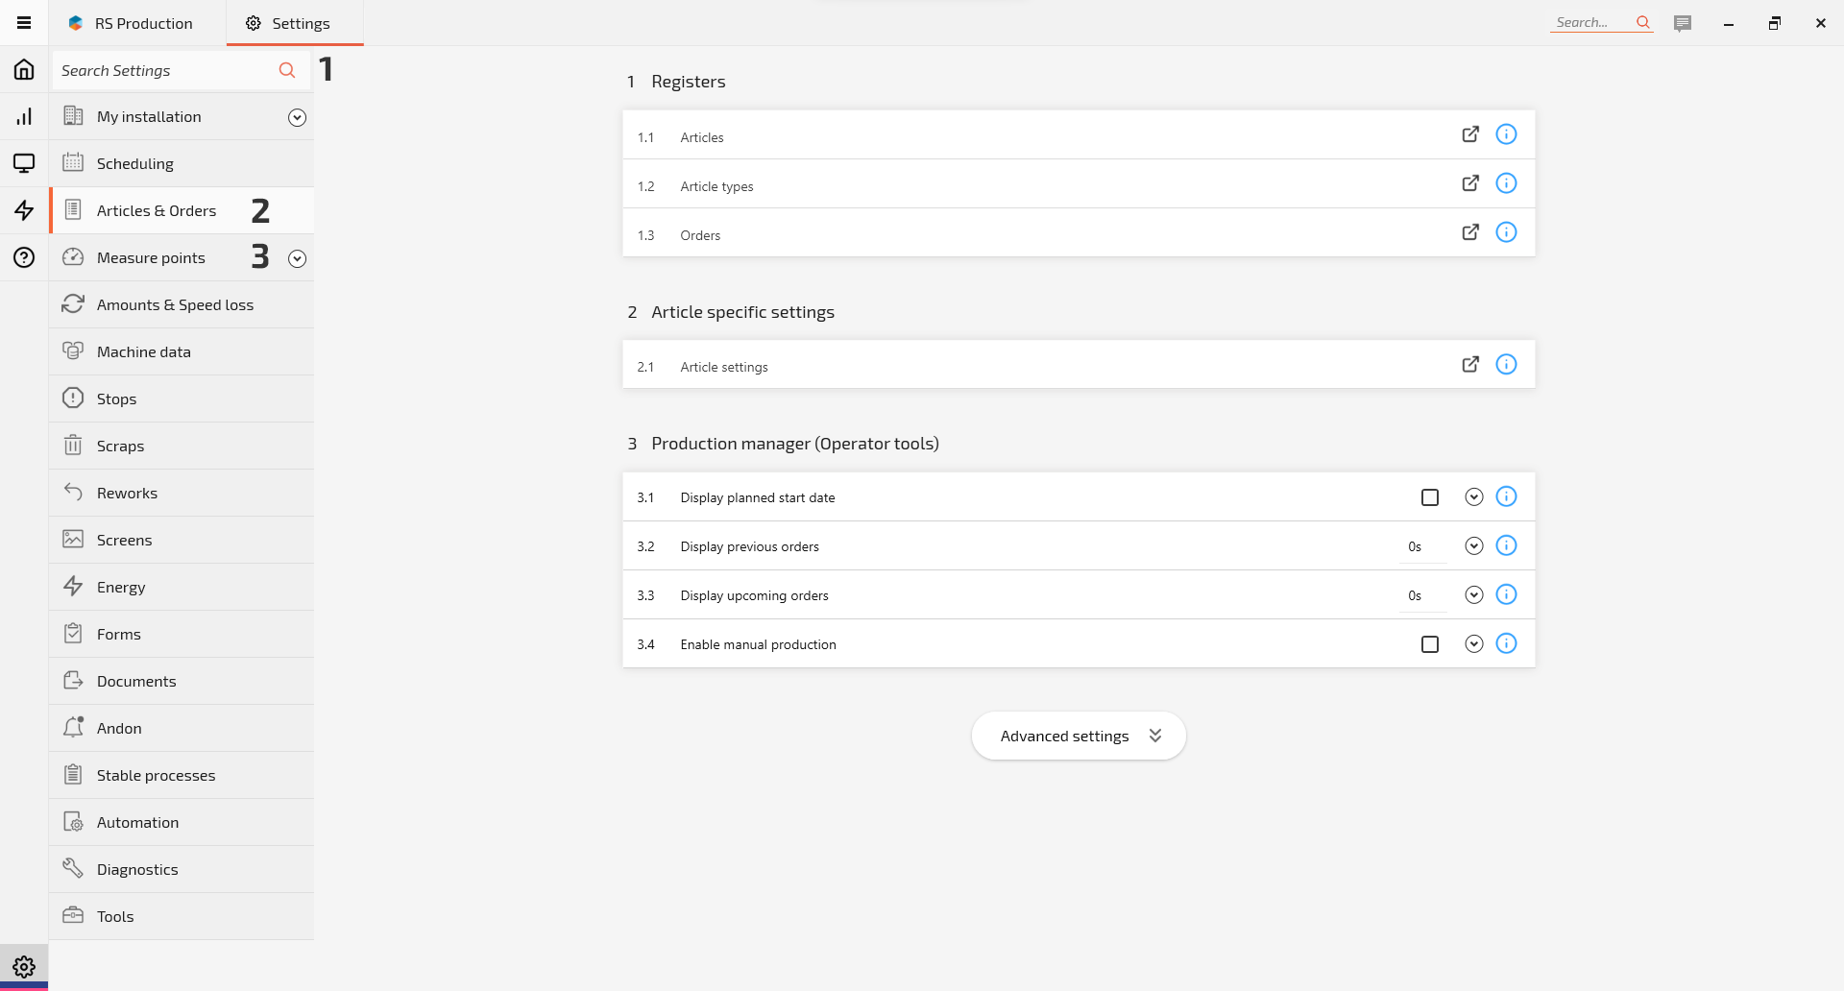Expand Display previous orders row options
The height and width of the screenshot is (991, 1844).
[x=1473, y=546]
